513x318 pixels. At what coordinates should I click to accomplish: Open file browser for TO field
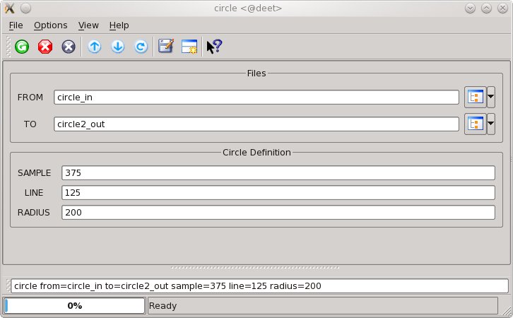475,124
